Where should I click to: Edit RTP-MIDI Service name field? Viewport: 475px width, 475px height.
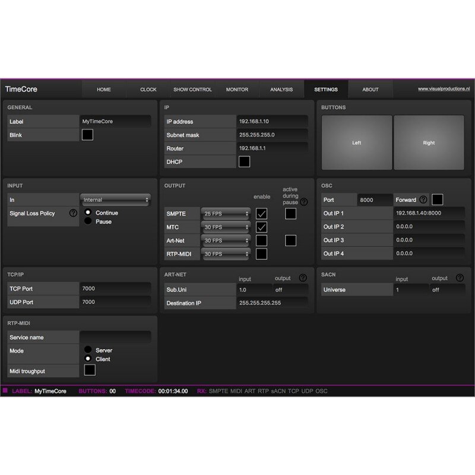[x=115, y=337]
